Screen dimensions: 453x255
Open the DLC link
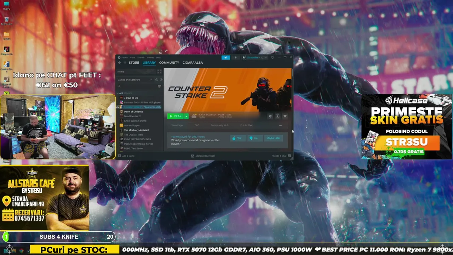(x=197, y=125)
